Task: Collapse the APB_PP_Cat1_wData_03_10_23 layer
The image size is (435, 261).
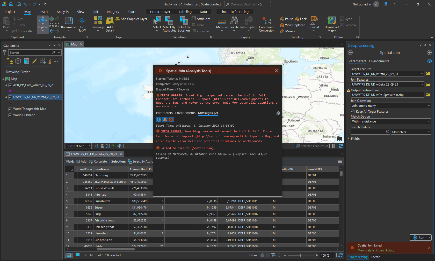Action: click(x=6, y=85)
